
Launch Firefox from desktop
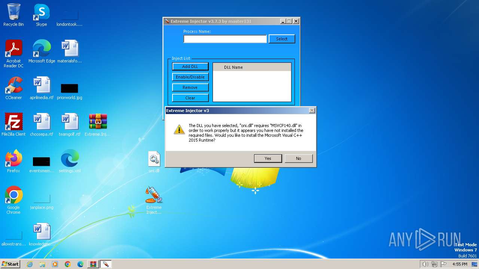[x=13, y=161]
